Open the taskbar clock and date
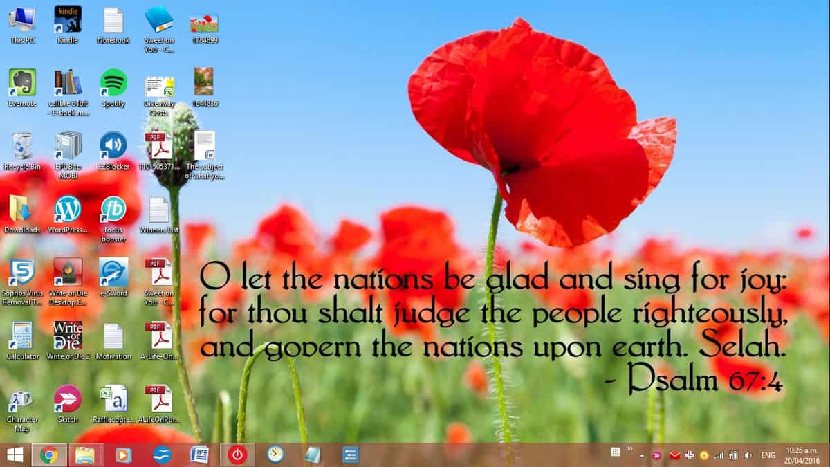 802,455
